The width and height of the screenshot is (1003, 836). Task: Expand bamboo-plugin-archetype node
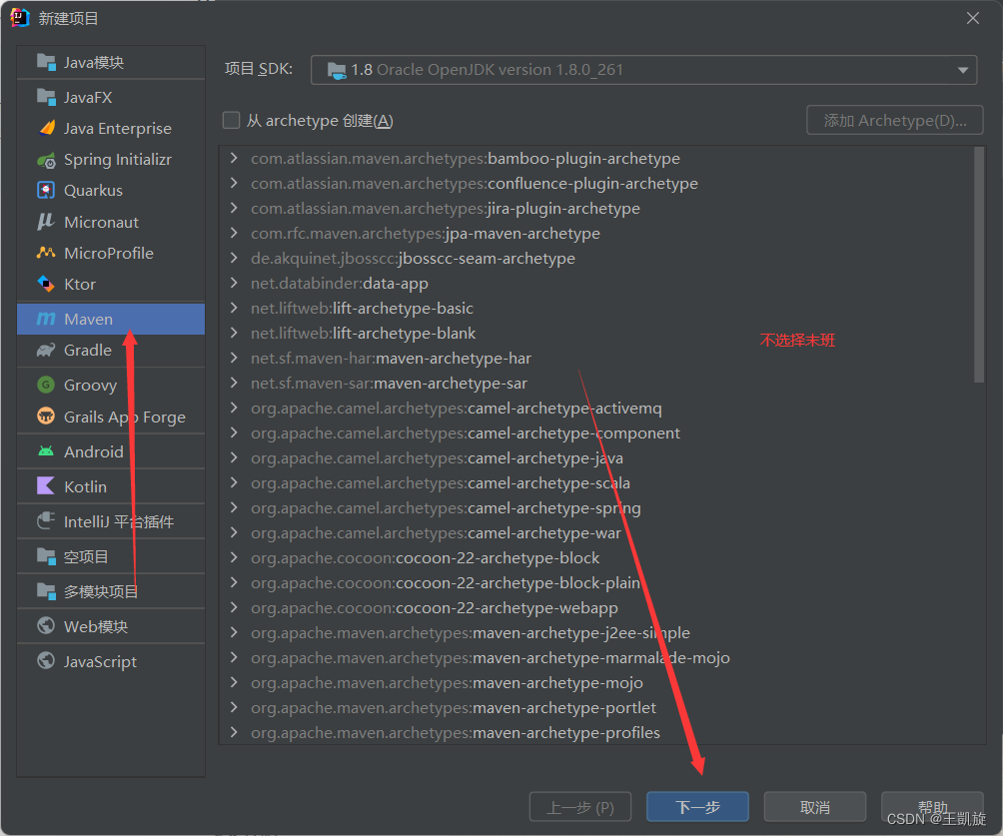(234, 158)
